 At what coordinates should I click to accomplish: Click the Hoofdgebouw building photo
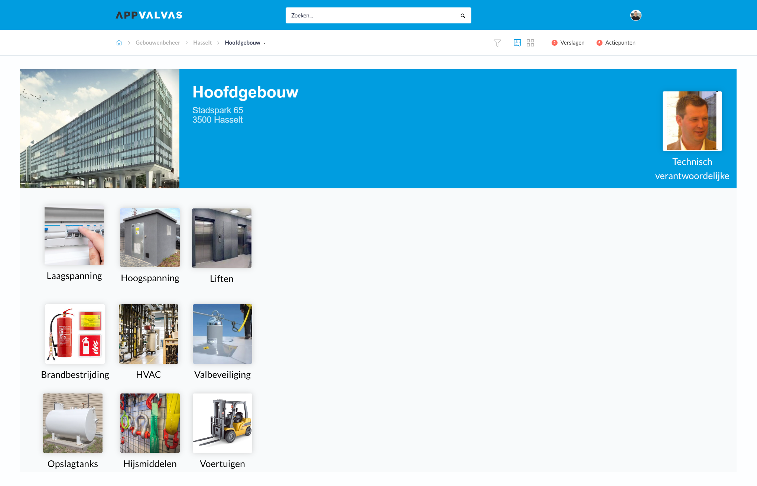(x=100, y=129)
